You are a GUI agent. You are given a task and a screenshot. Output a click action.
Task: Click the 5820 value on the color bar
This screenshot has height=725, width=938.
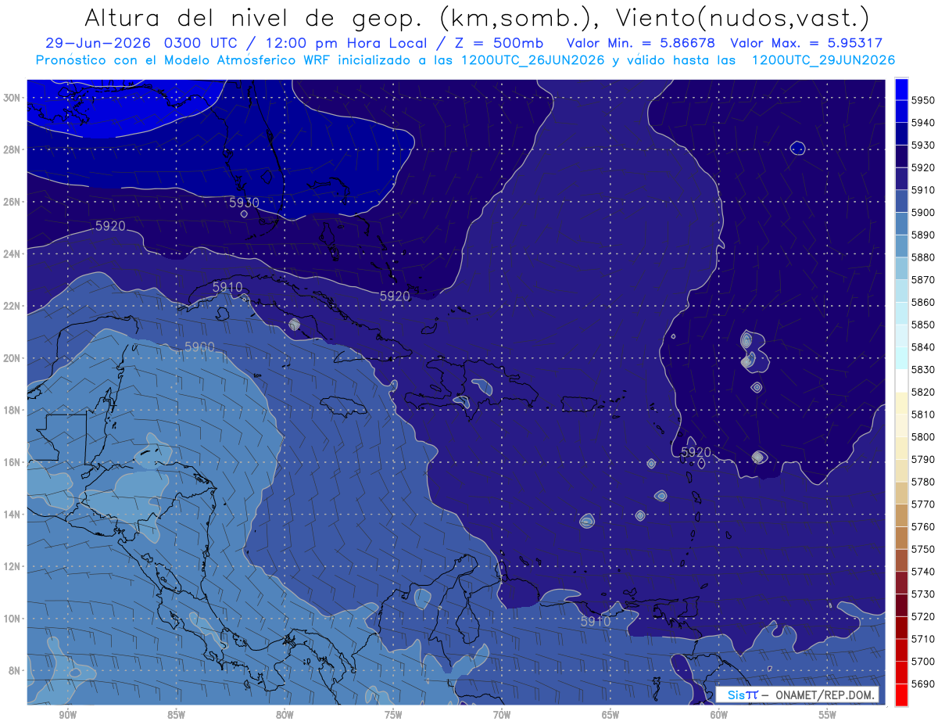coord(922,392)
